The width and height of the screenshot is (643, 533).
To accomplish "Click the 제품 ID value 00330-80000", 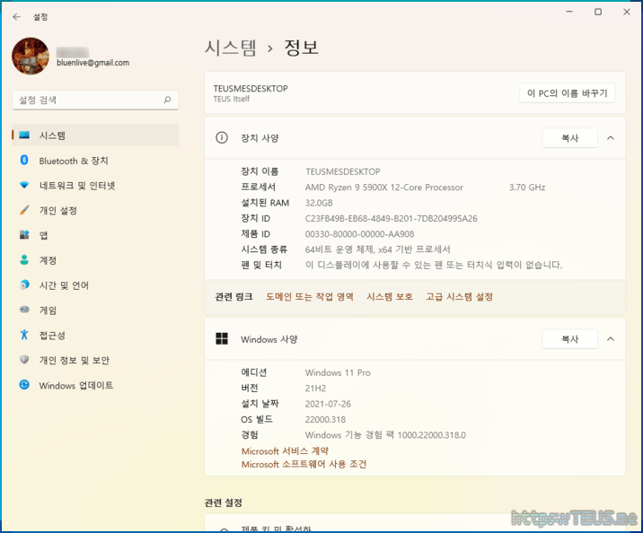I will point(359,234).
